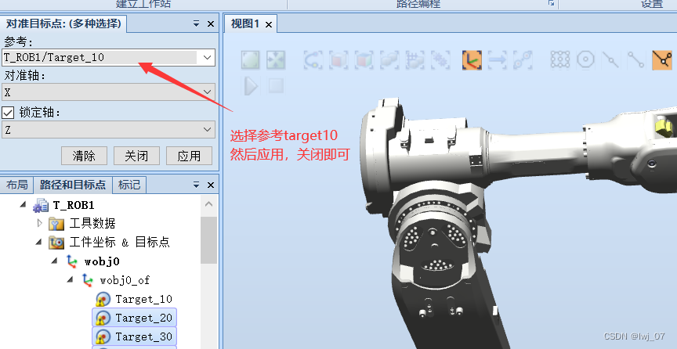677x349 pixels.
Task: Toggle the highlighted Snap Edge icon
Action: 662,60
